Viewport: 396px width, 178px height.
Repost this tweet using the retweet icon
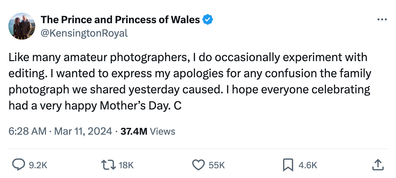pos(108,165)
